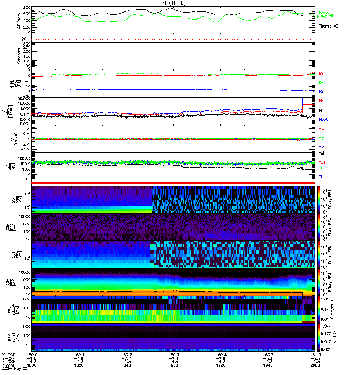The image size is (351, 375).
Task: Click the X-GSE value -60.7
Action: [x=268, y=355]
